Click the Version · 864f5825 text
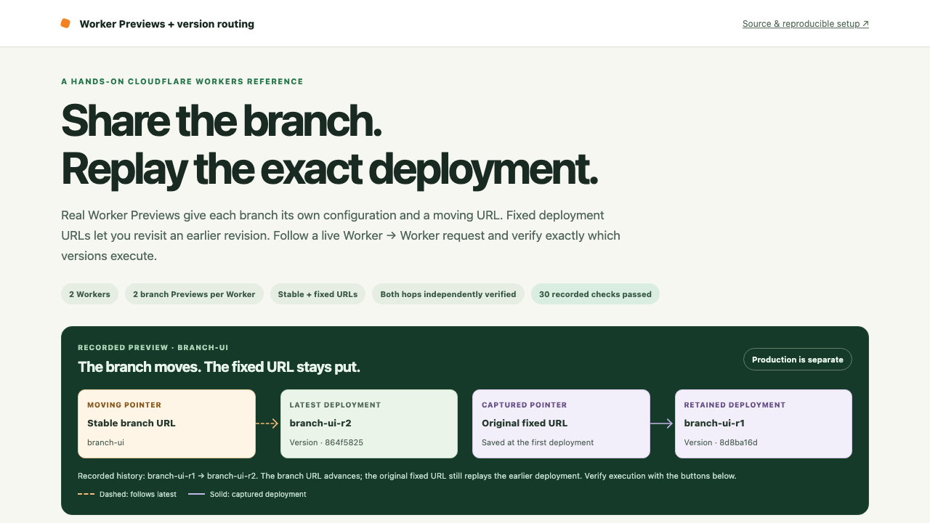The width and height of the screenshot is (930, 523). 326,442
